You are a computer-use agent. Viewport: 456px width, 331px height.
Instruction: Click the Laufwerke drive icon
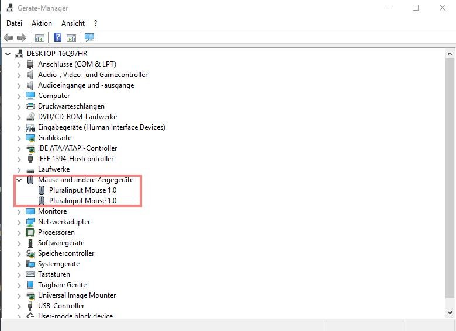click(30, 170)
